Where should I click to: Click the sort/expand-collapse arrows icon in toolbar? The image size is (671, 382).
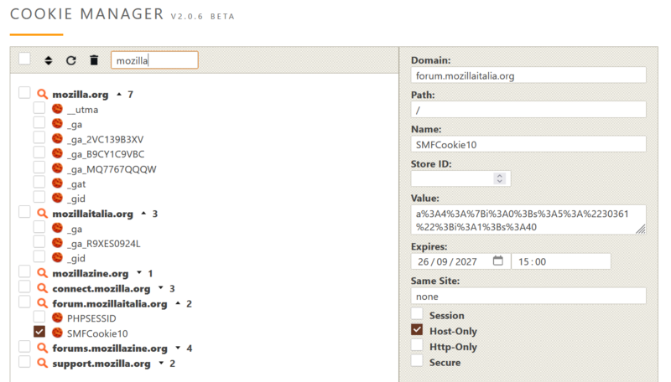pyautogui.click(x=49, y=60)
